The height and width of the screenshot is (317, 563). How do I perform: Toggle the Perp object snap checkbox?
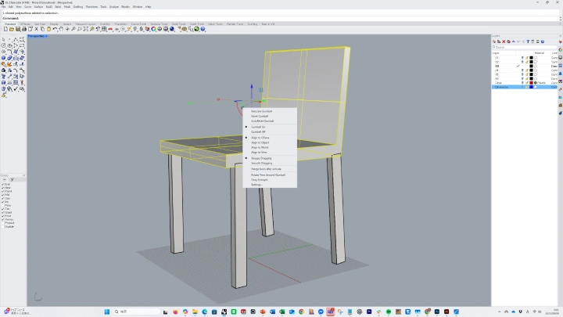click(x=3, y=206)
